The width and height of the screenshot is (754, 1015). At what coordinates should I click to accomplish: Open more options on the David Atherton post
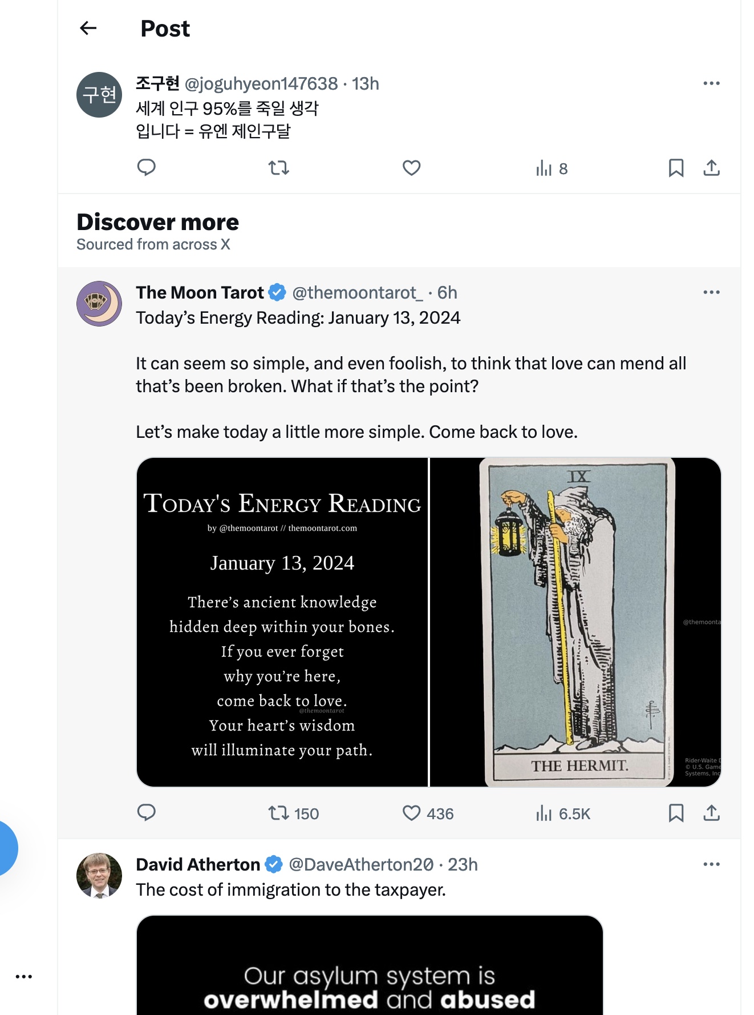(x=711, y=864)
